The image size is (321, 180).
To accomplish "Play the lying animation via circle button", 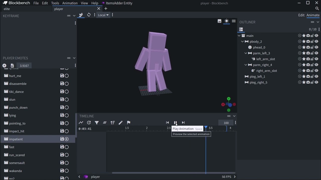I will click(x=67, y=115).
